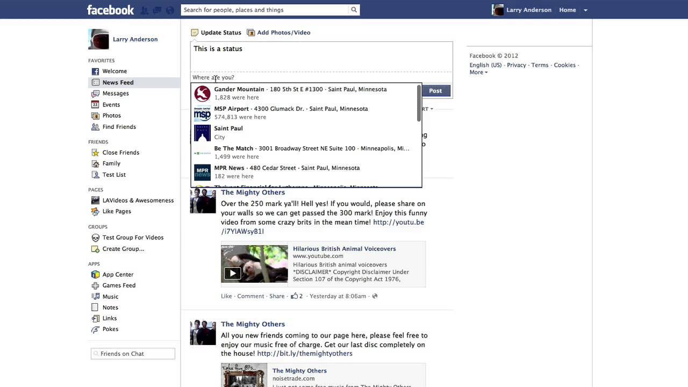
Task: Open messages icon in top bar
Action: click(157, 10)
